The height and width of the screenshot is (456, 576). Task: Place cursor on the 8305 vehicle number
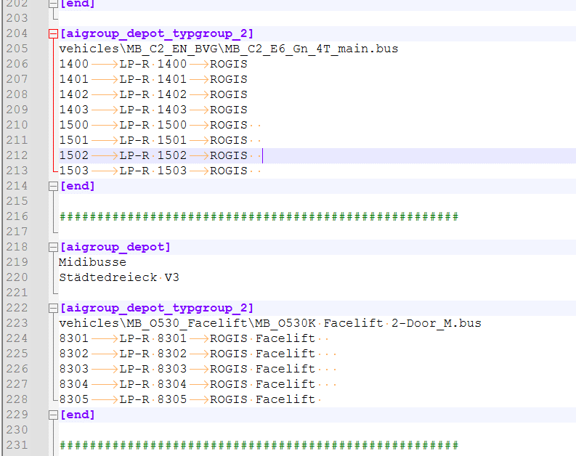(x=73, y=399)
